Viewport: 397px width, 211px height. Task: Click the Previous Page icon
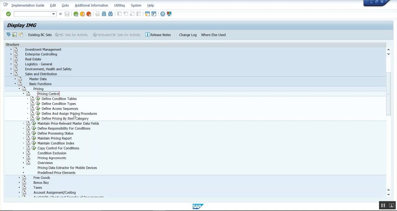[x=126, y=14]
